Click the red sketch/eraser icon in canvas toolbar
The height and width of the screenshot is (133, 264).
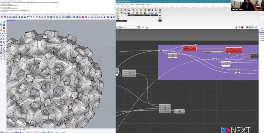point(147,27)
